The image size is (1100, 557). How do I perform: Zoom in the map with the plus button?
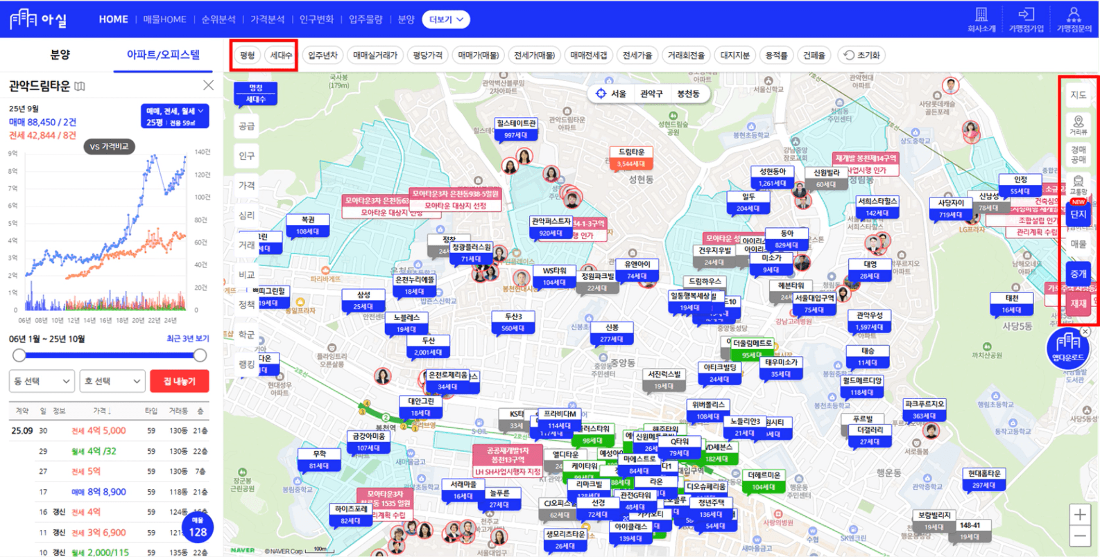pos(1080,514)
